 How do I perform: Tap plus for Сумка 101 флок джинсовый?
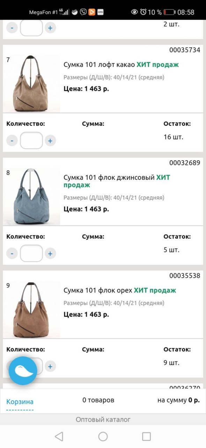(x=50, y=253)
